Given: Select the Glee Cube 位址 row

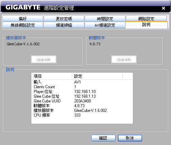Looking at the screenshot, I should point(82,96).
